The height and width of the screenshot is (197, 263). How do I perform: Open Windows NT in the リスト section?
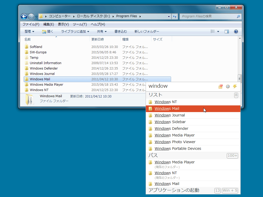pos(193,102)
